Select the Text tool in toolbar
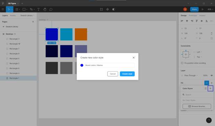The image size is (215, 126). (38, 9)
